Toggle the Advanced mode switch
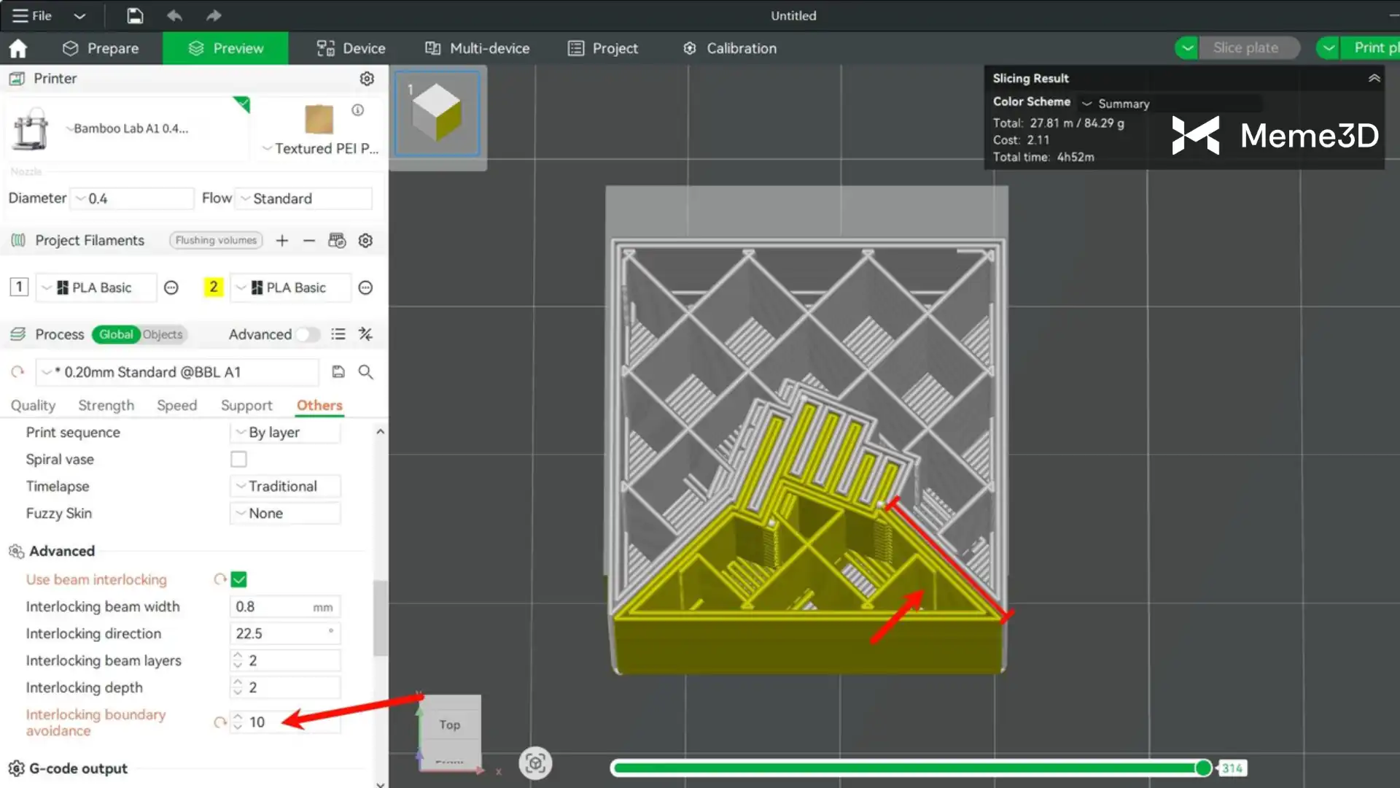This screenshot has width=1400, height=788. point(308,334)
